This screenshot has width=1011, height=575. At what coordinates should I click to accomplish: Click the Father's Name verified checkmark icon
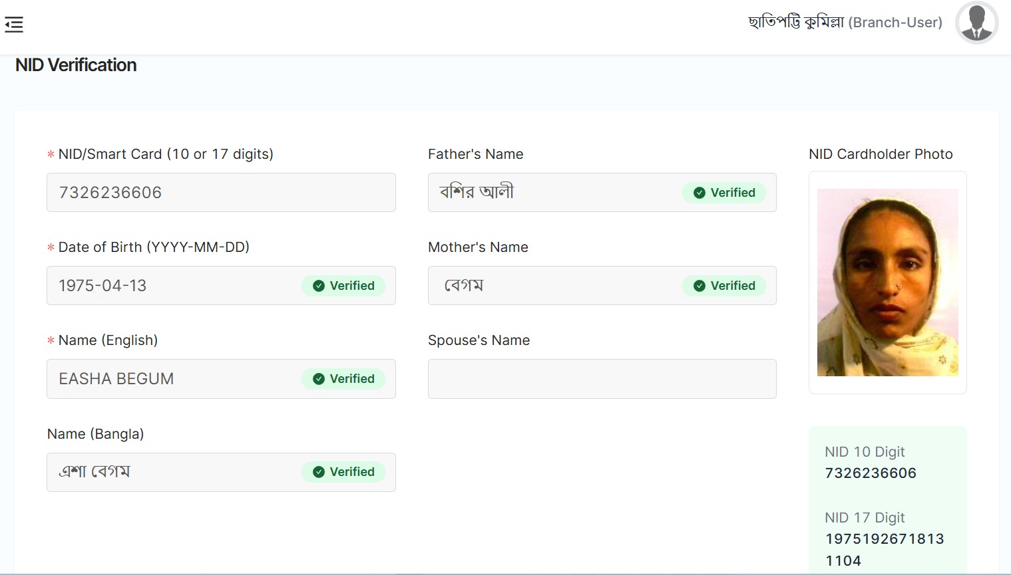point(700,193)
